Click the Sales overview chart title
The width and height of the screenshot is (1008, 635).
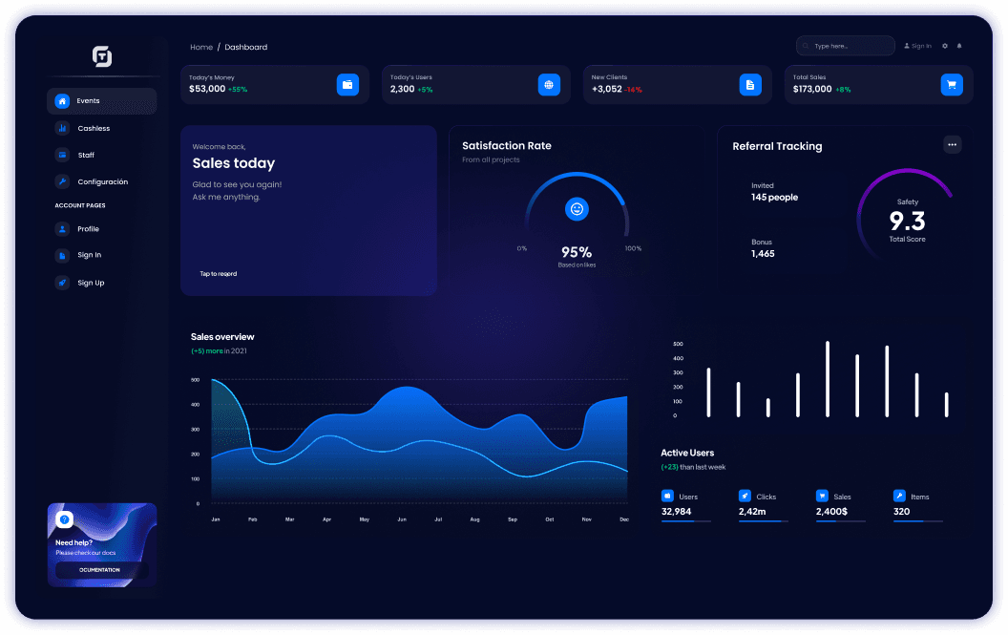(x=222, y=336)
